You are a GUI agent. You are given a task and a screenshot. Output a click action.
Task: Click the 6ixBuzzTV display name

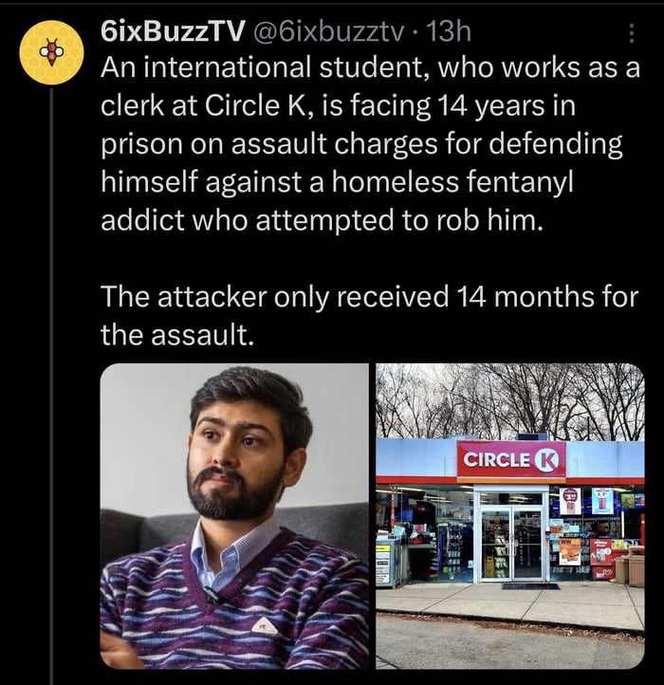point(172,32)
